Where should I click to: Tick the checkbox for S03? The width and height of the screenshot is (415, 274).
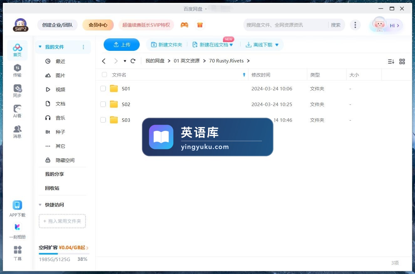pyautogui.click(x=103, y=120)
